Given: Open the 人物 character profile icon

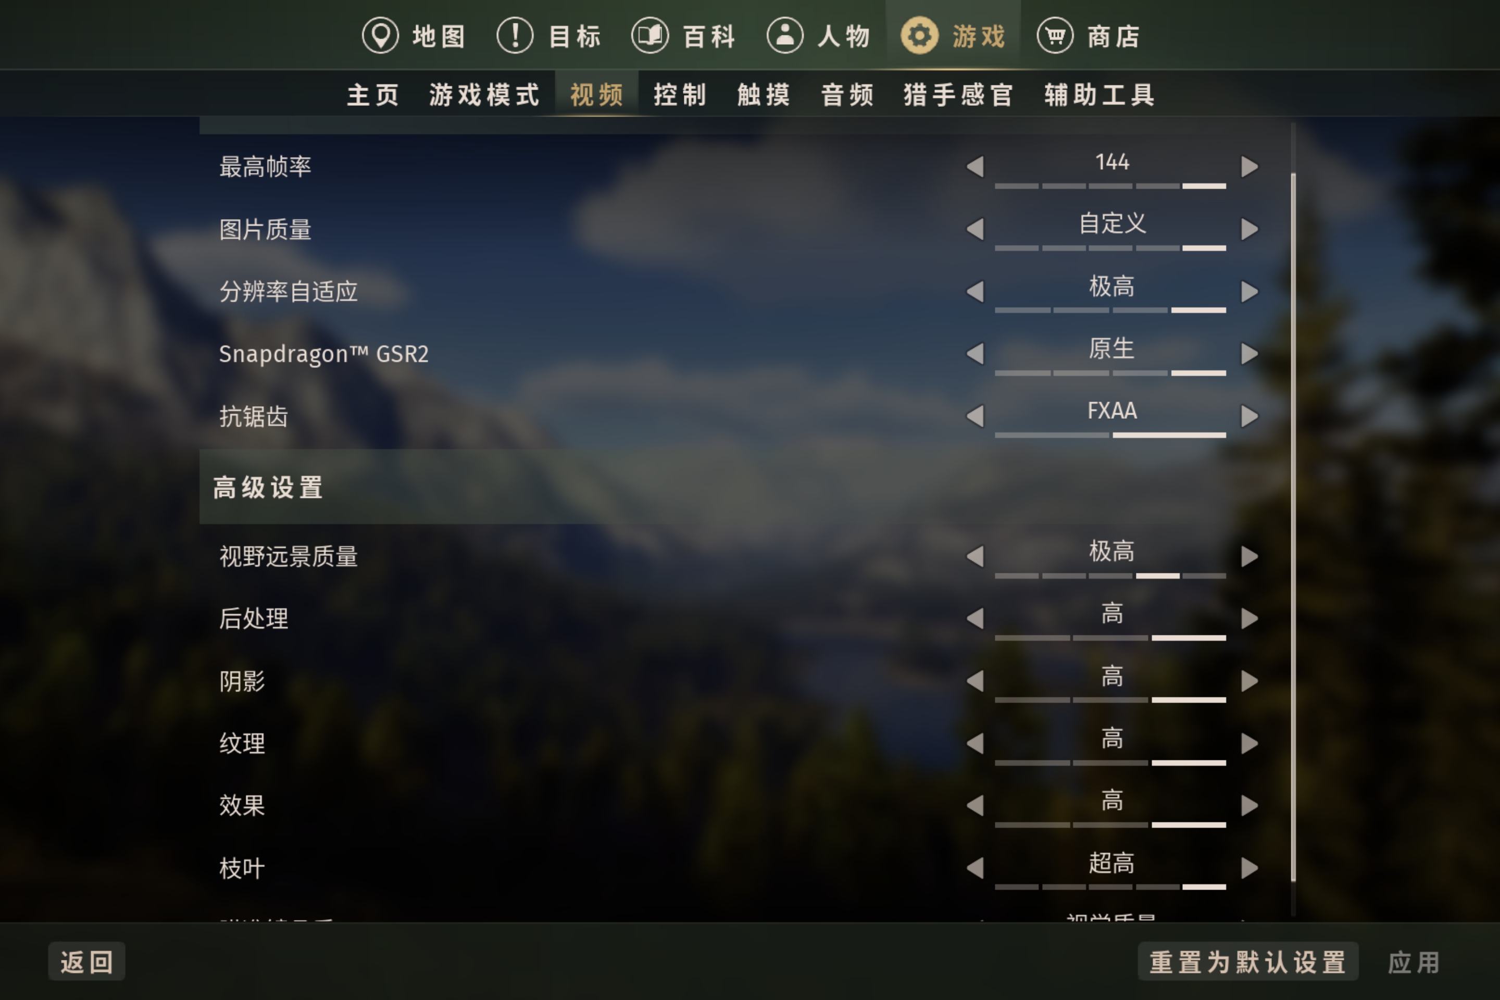Looking at the screenshot, I should (x=784, y=36).
